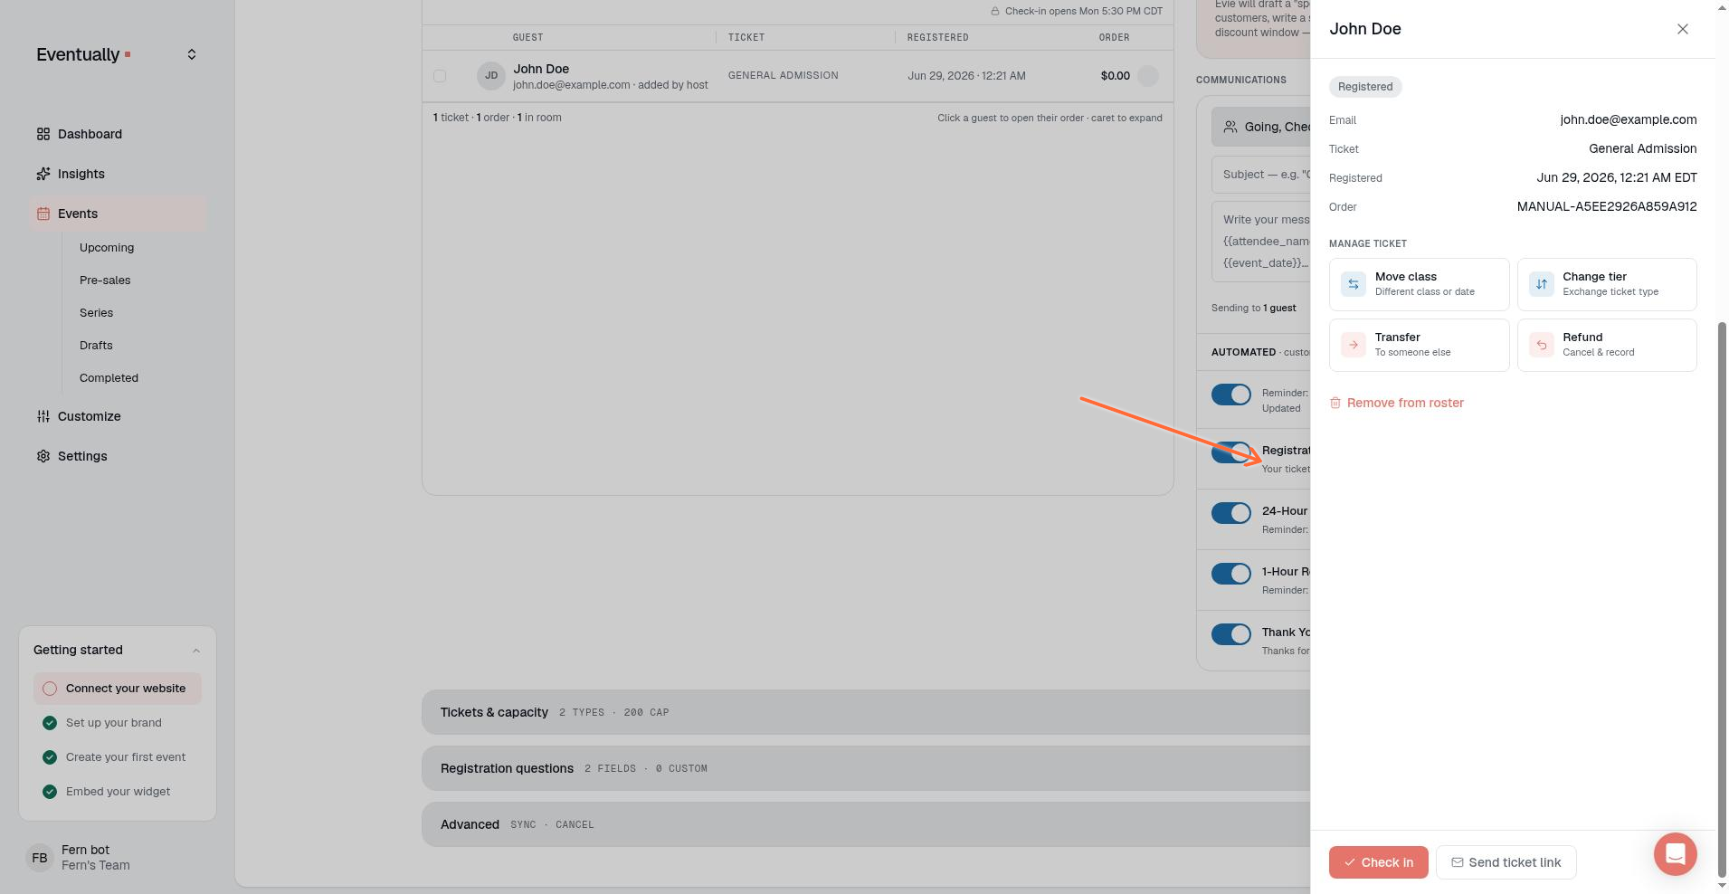
Task: Open the Eventually workspace switcher
Action: point(191,54)
